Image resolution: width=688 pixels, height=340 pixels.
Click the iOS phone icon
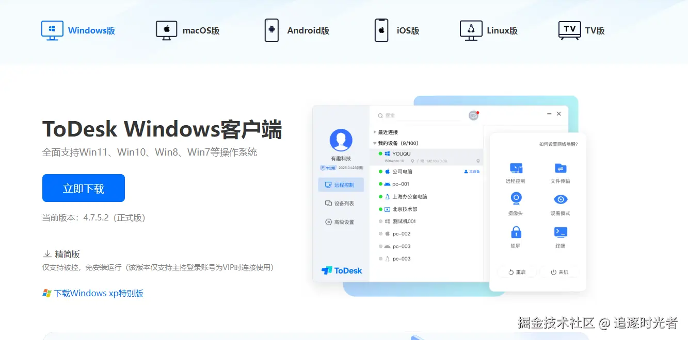click(381, 30)
